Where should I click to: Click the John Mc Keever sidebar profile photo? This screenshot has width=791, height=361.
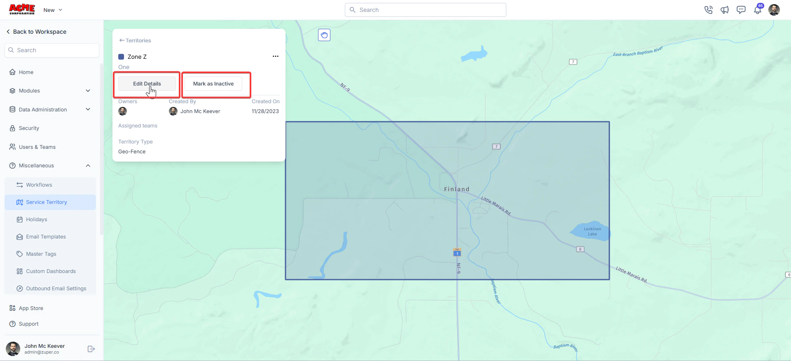click(13, 349)
